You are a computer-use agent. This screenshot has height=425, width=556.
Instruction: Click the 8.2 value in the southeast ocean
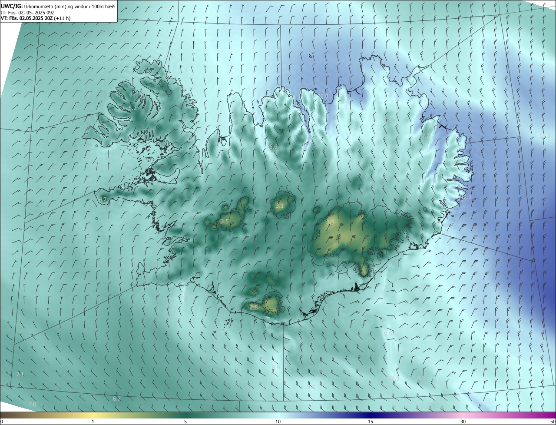(x=421, y=378)
